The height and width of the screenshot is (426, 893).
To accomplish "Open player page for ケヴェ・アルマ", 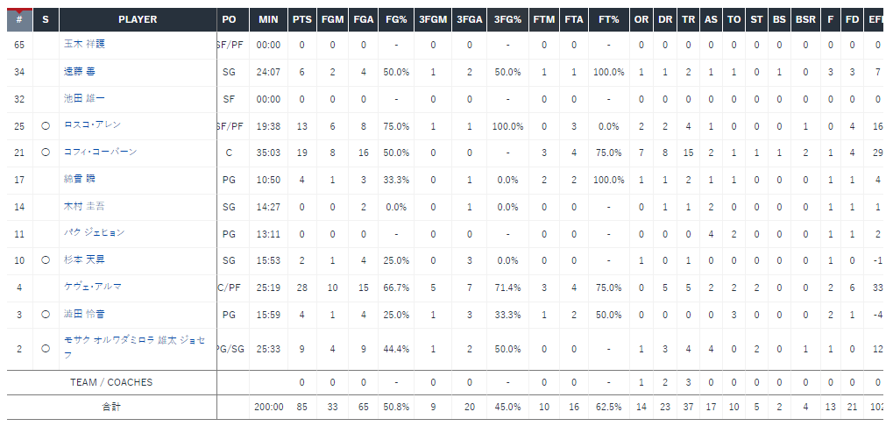I will click(93, 287).
